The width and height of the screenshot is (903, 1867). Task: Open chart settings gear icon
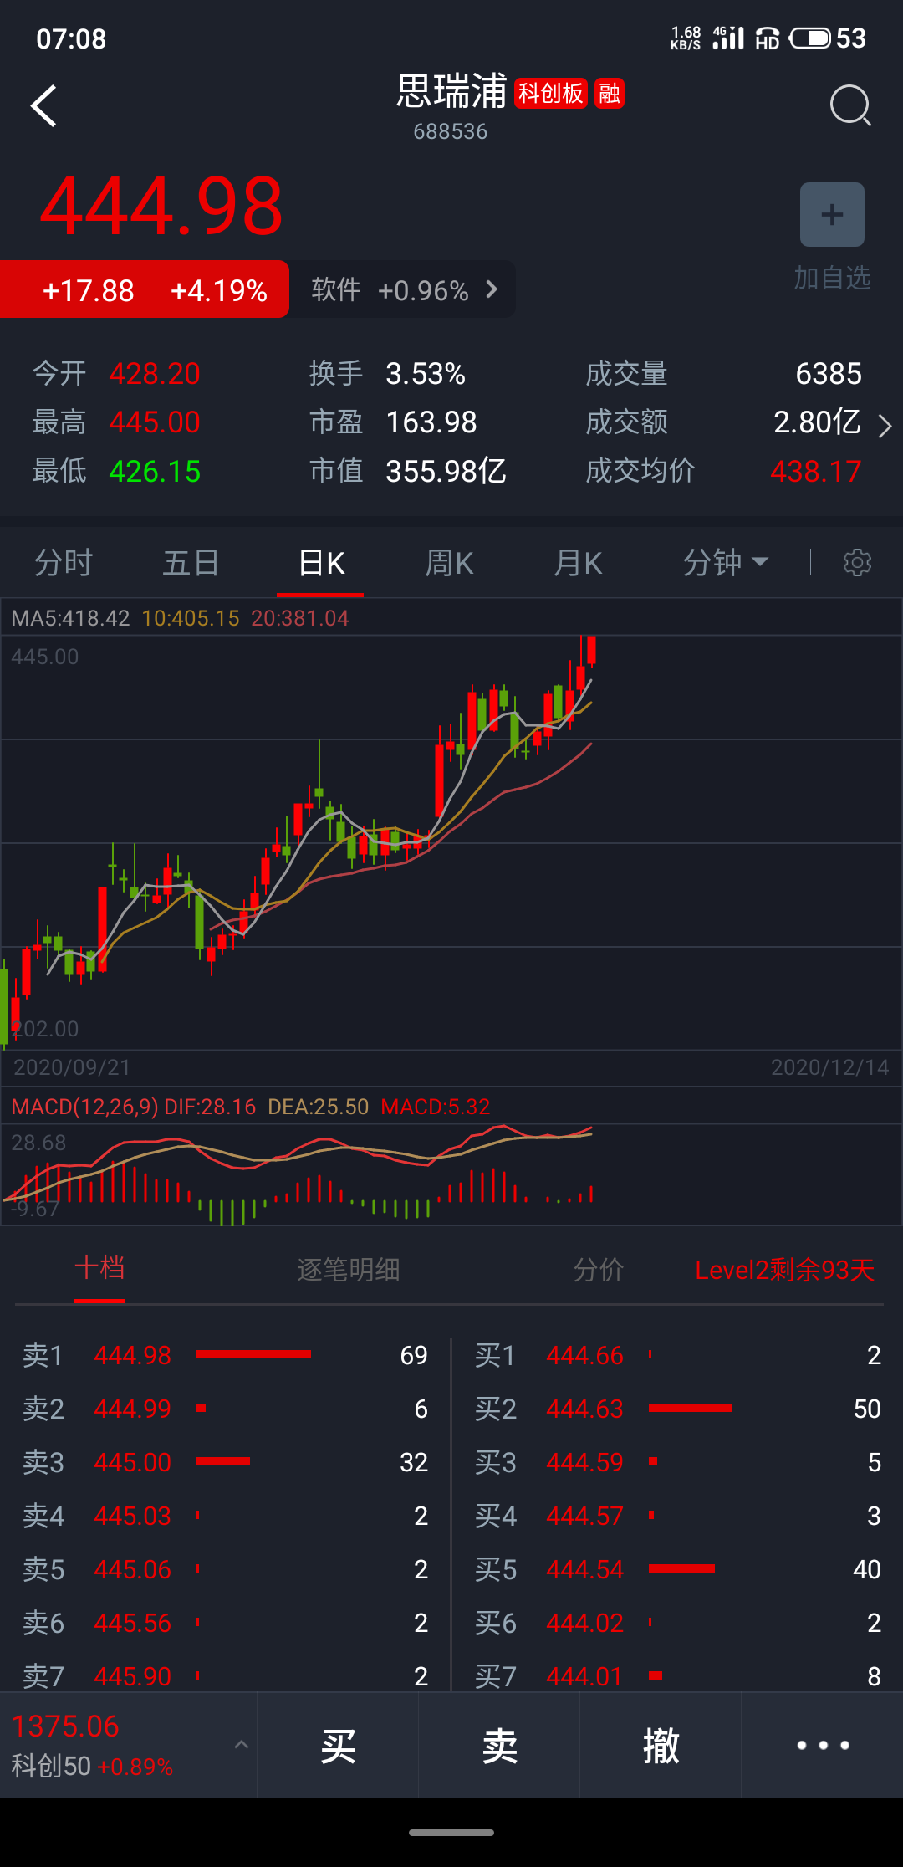click(857, 563)
